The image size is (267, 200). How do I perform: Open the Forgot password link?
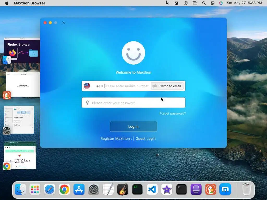click(173, 114)
